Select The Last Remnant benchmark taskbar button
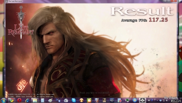The height and width of the screenshot is (103, 182). point(142,100)
